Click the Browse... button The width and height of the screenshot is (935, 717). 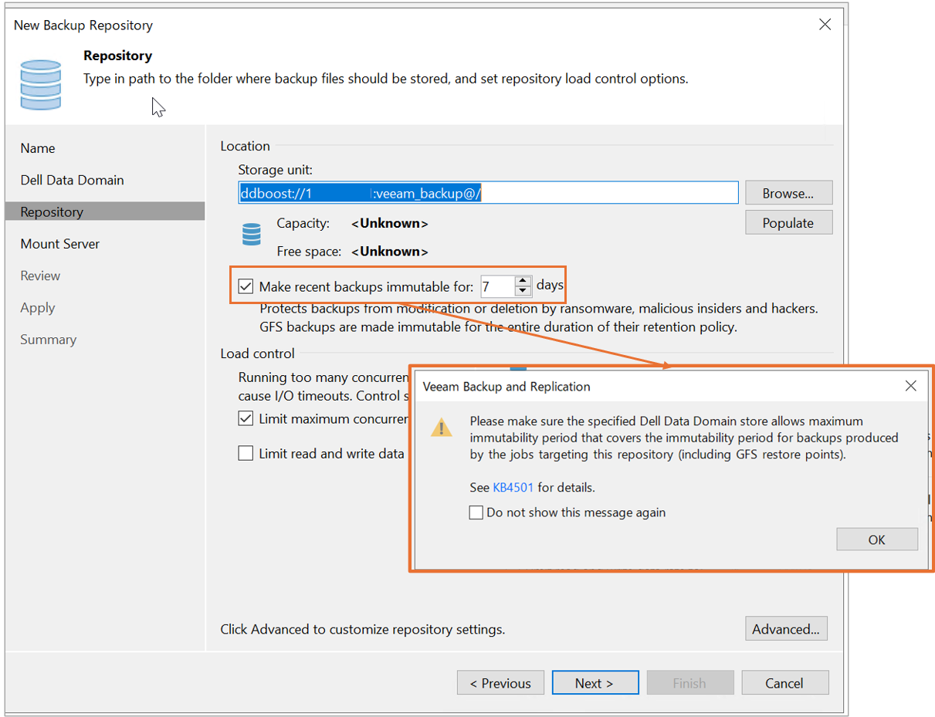(788, 193)
